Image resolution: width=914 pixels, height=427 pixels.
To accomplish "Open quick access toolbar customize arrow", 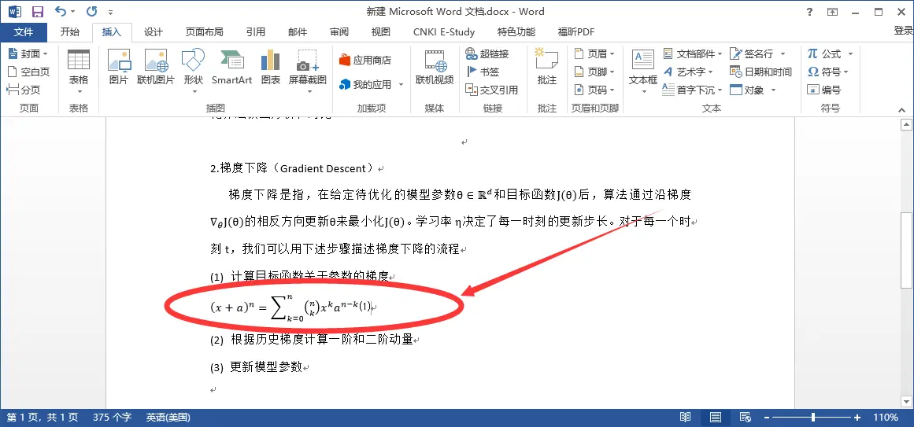I will pos(111,12).
